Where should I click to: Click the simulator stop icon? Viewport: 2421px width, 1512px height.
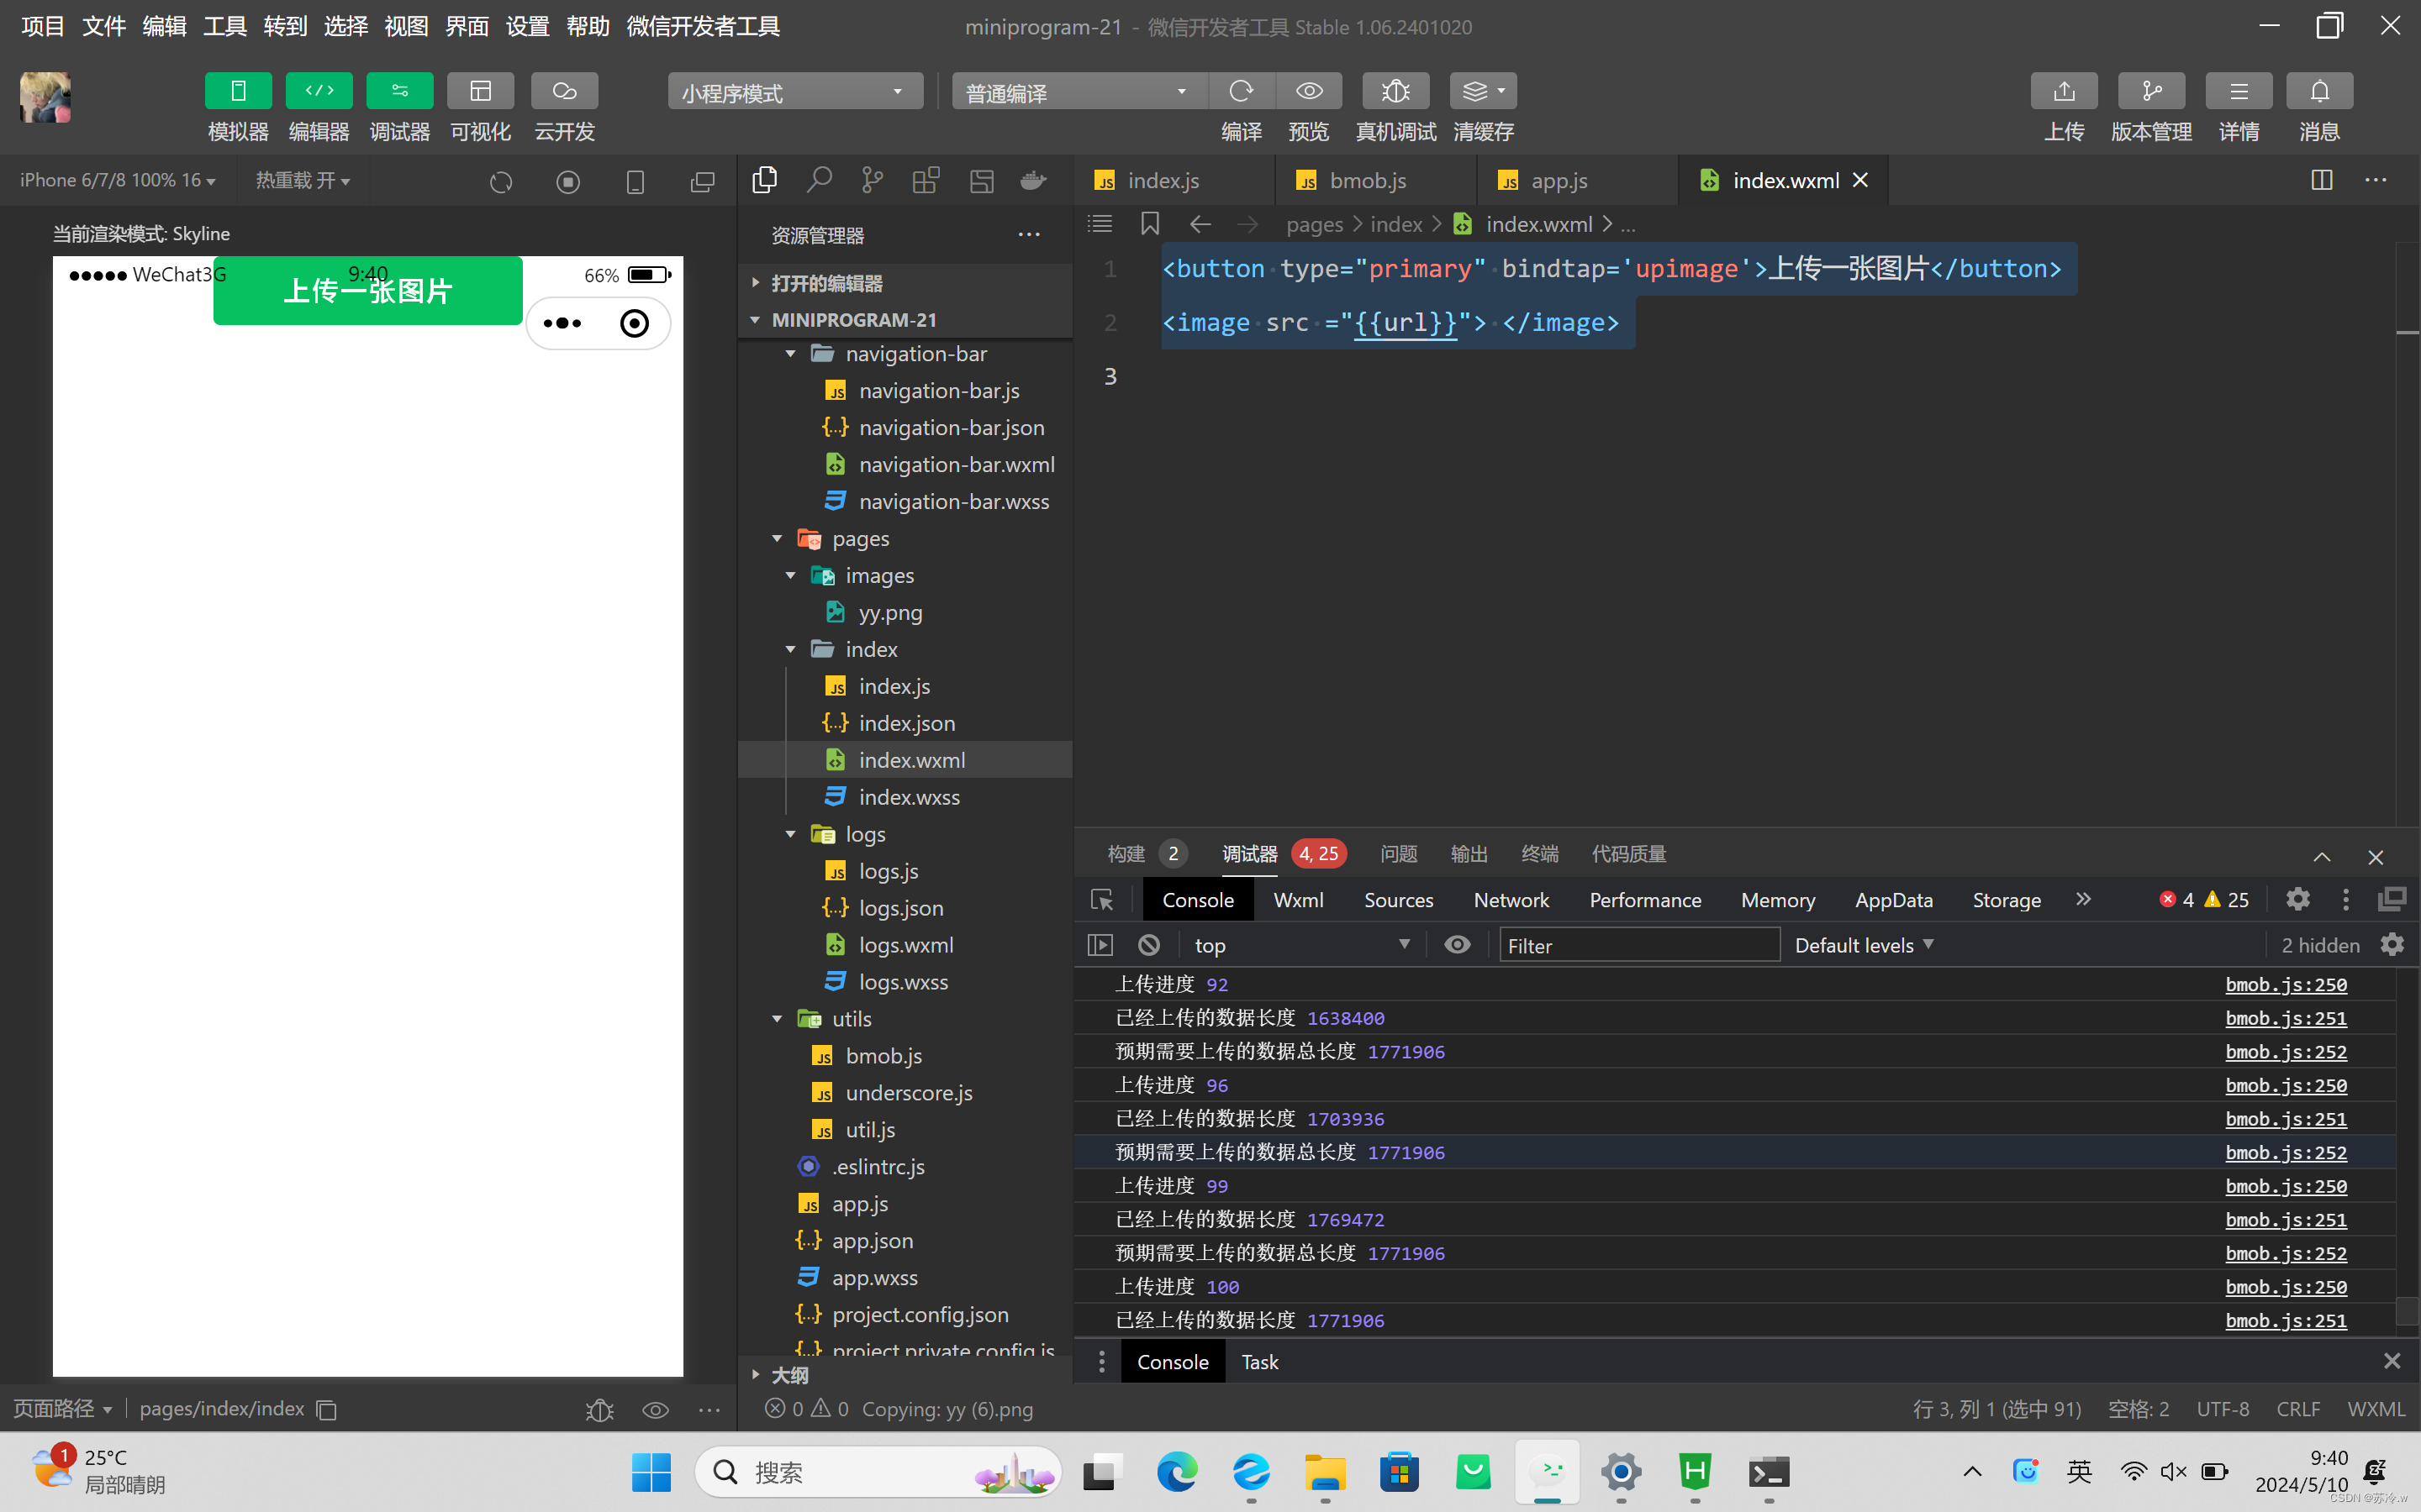tap(568, 182)
